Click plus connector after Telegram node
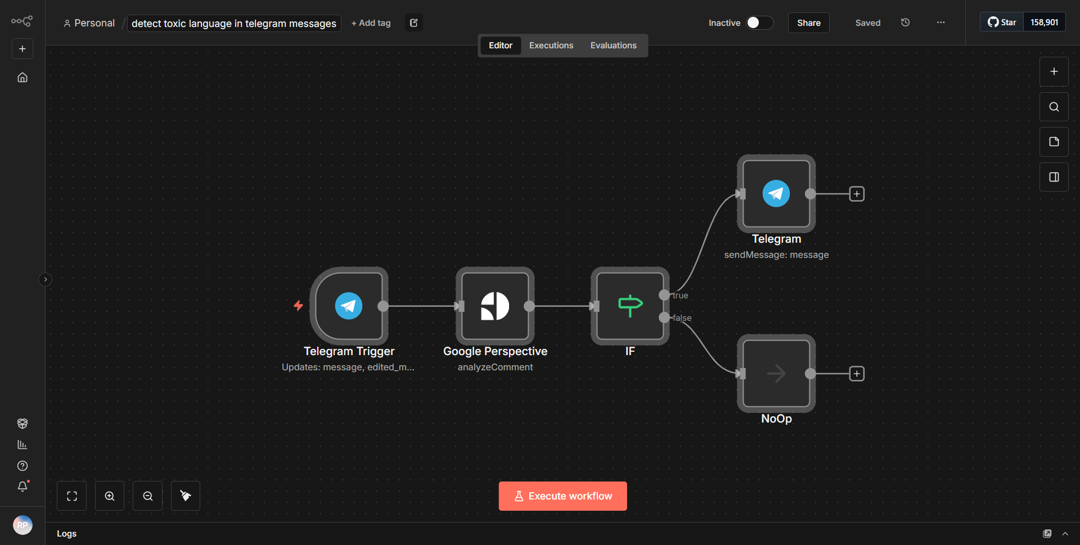This screenshot has width=1080, height=545. (x=857, y=194)
